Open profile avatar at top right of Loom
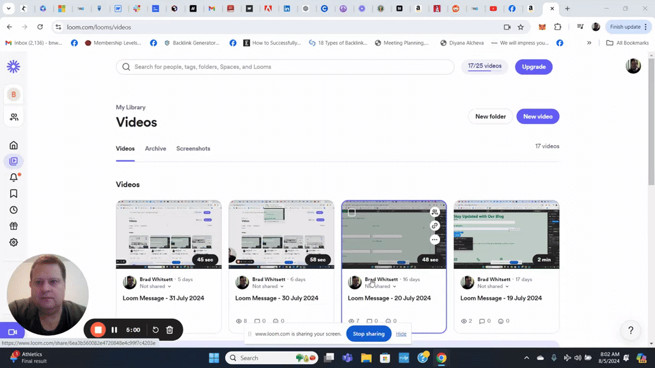 (x=633, y=66)
